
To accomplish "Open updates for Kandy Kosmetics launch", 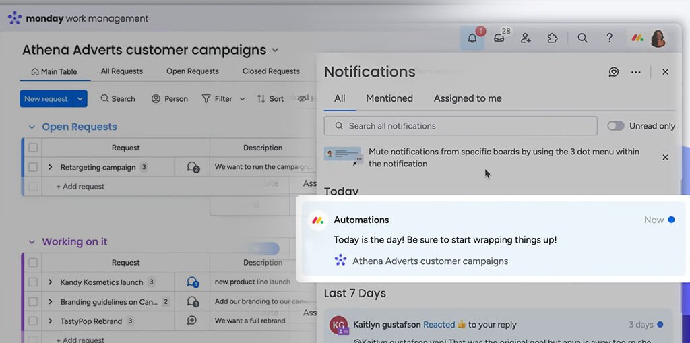I will (193, 282).
